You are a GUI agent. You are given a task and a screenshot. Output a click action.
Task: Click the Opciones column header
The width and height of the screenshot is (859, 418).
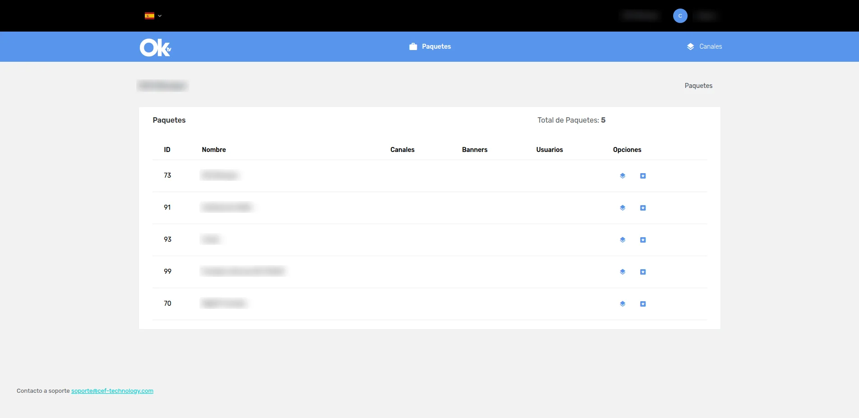627,150
